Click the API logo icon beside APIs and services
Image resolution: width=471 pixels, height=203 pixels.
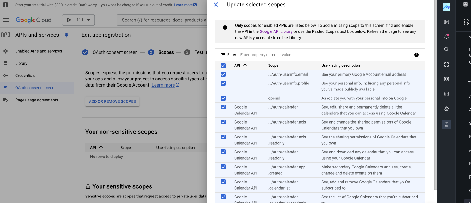[x=6, y=35]
